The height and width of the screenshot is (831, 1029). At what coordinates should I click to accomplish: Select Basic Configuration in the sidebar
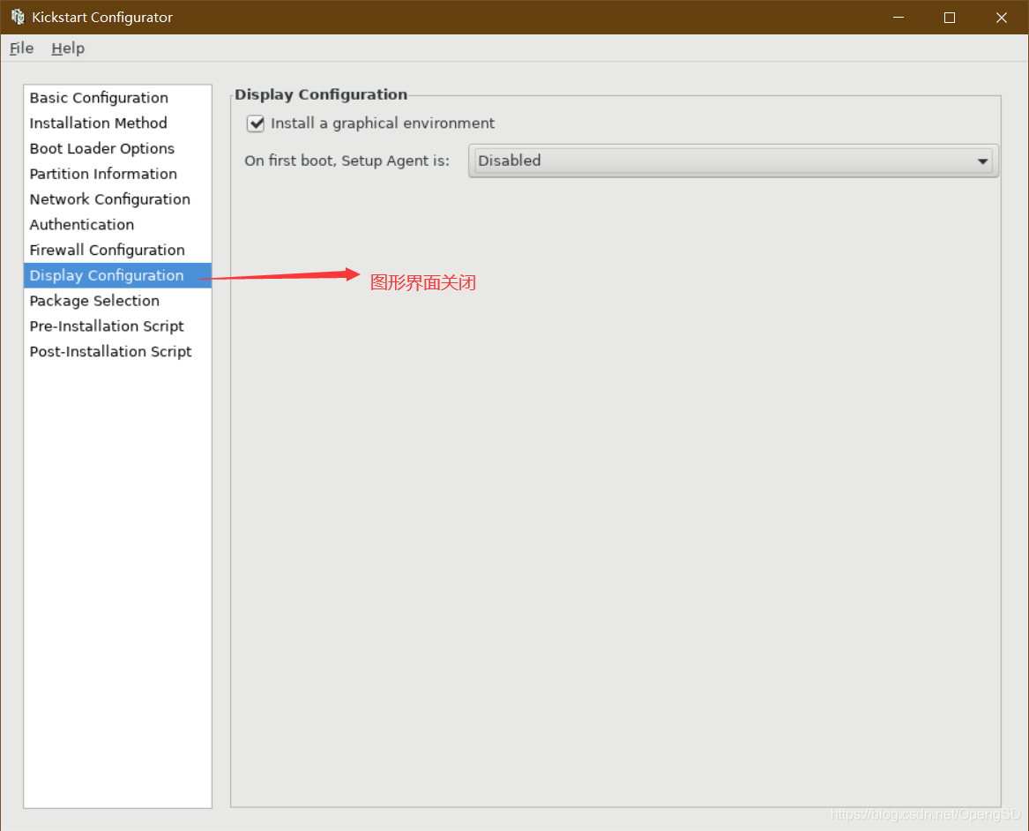click(117, 98)
